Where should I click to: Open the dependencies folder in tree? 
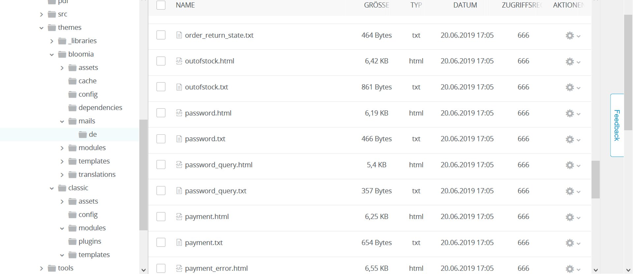pyautogui.click(x=100, y=108)
